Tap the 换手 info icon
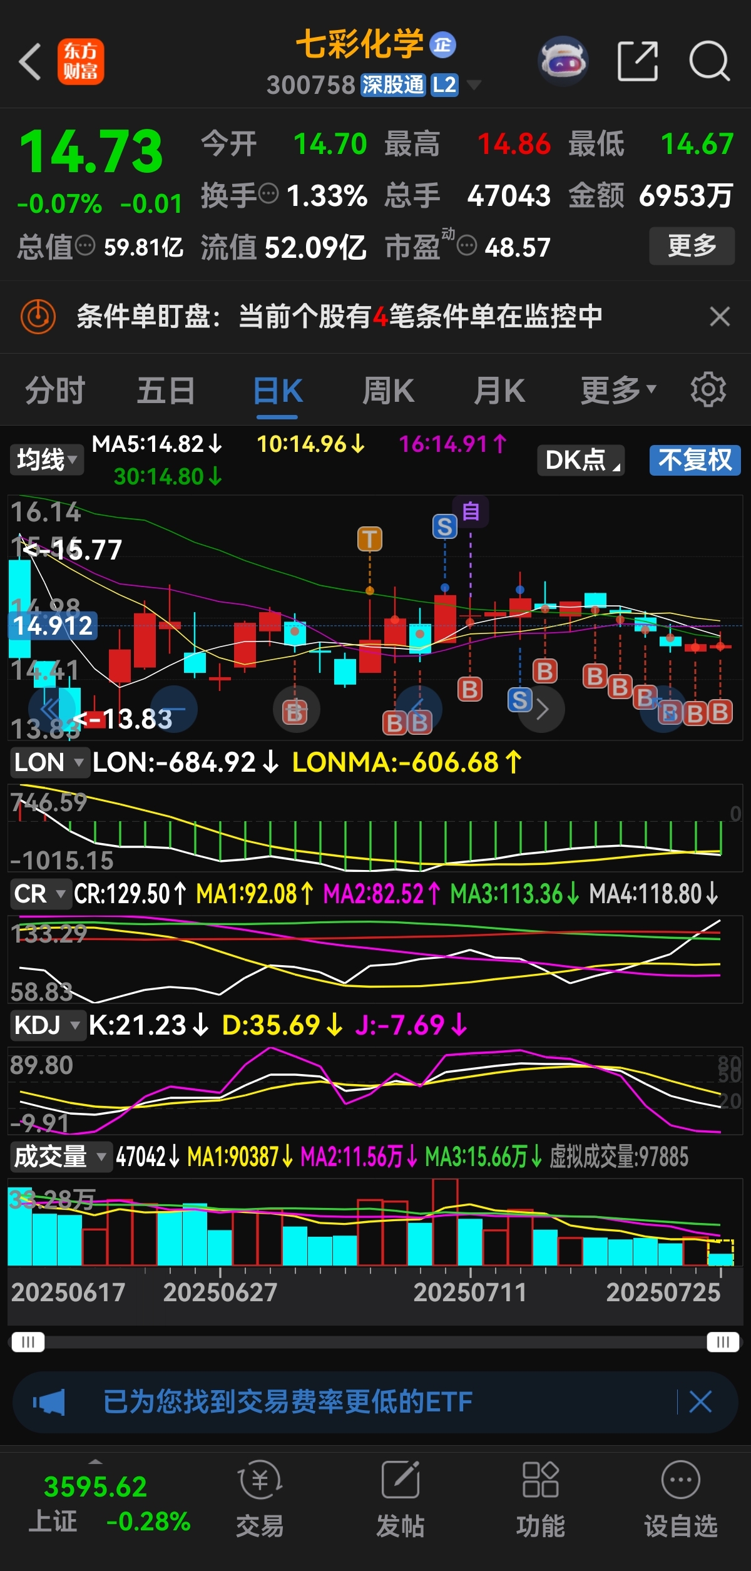Viewport: 751px width, 1571px height. [268, 193]
